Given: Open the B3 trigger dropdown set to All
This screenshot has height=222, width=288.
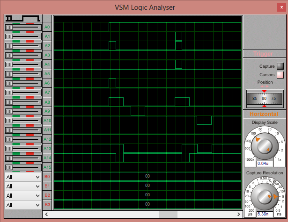Looking at the screenshot, I should pos(23,205).
